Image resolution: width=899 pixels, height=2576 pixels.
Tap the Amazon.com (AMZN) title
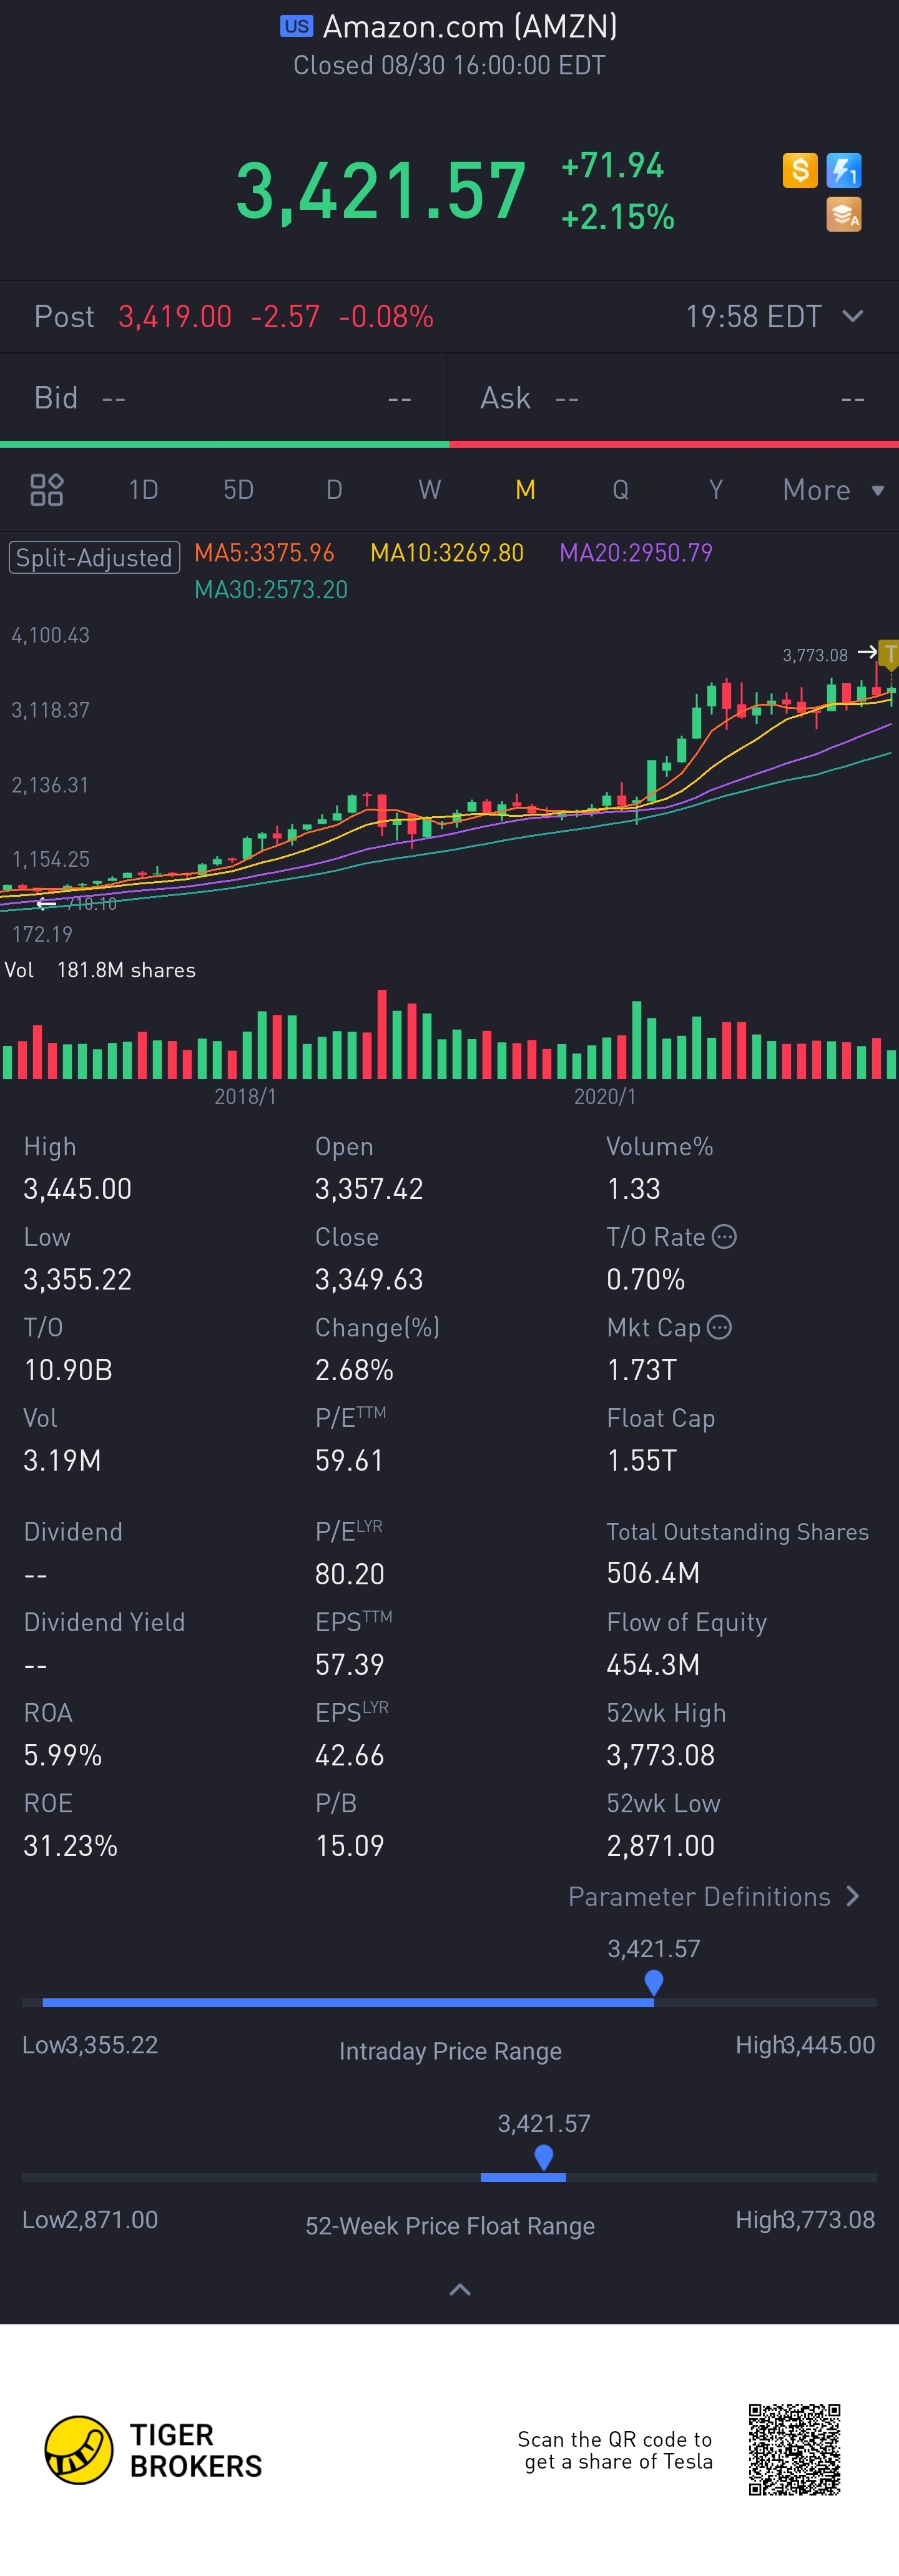pyautogui.click(x=469, y=26)
